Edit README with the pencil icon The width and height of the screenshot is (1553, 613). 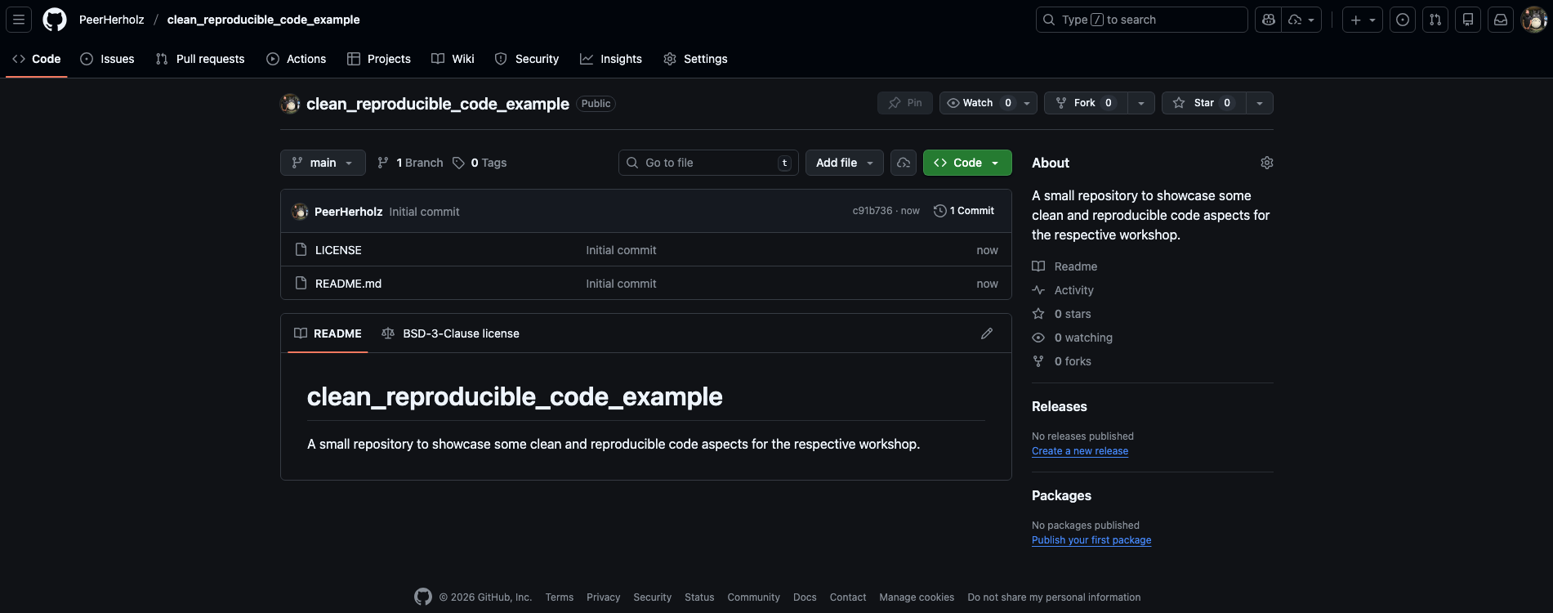coord(987,333)
